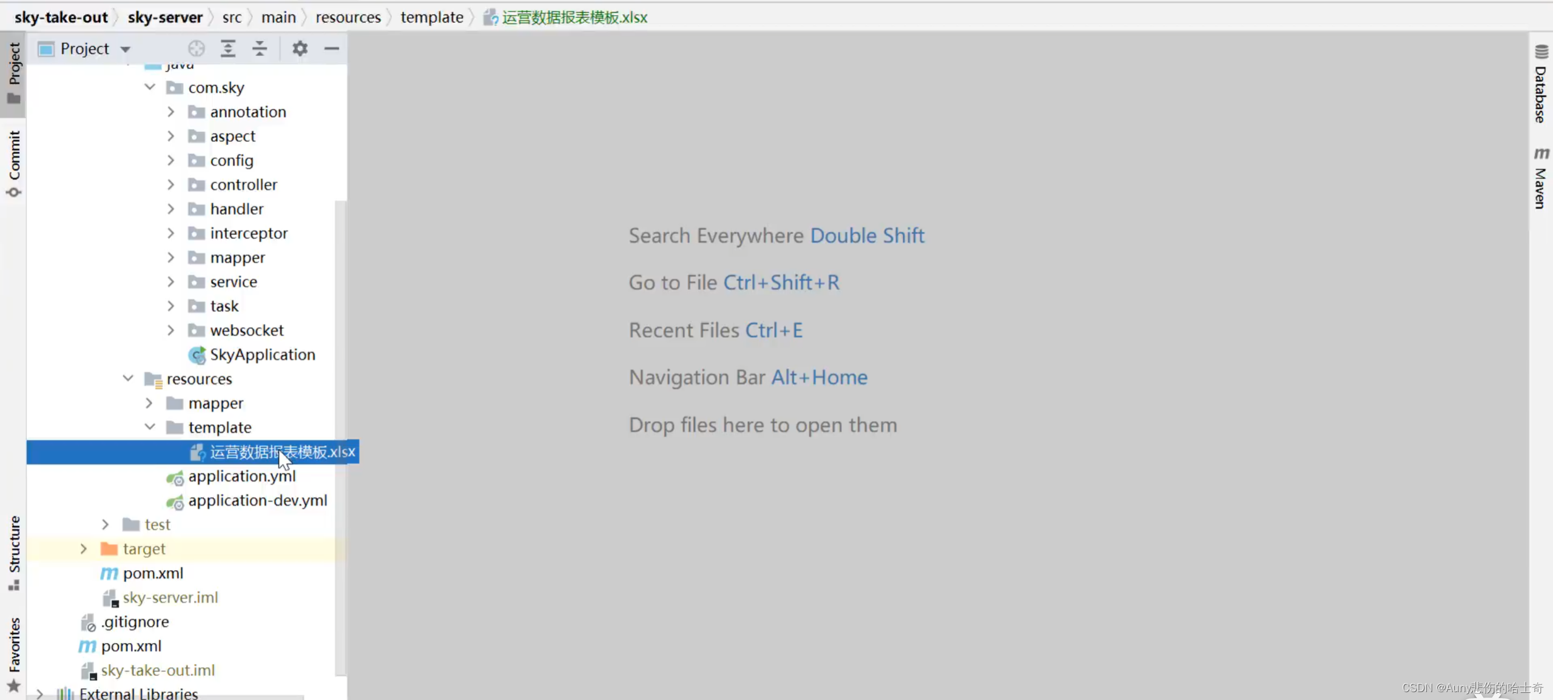Collapse the resources folder
This screenshot has height=700, width=1553.
click(128, 379)
